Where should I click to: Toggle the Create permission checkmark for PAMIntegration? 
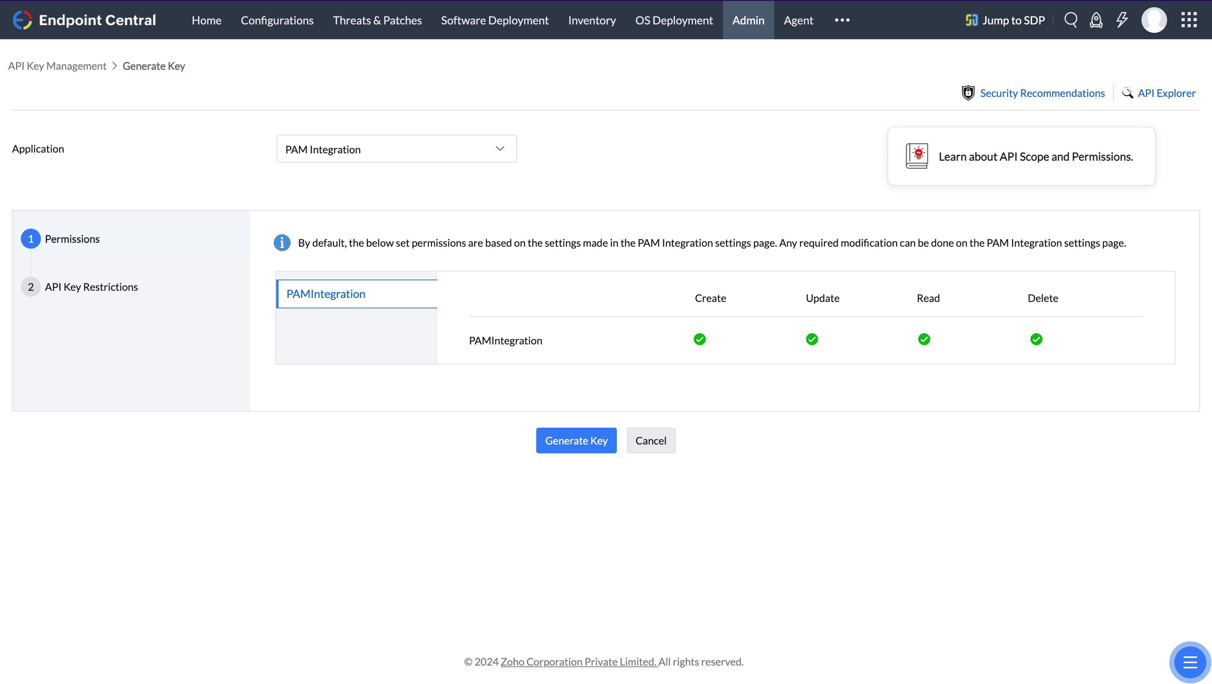pos(700,339)
